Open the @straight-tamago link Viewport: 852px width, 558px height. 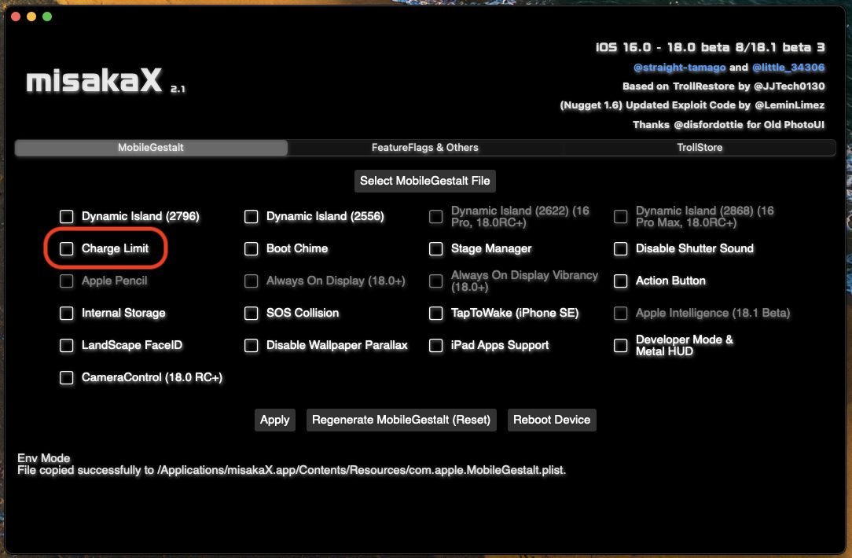point(680,68)
